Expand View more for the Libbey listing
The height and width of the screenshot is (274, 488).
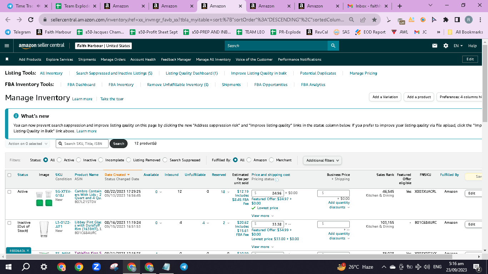click(x=263, y=247)
